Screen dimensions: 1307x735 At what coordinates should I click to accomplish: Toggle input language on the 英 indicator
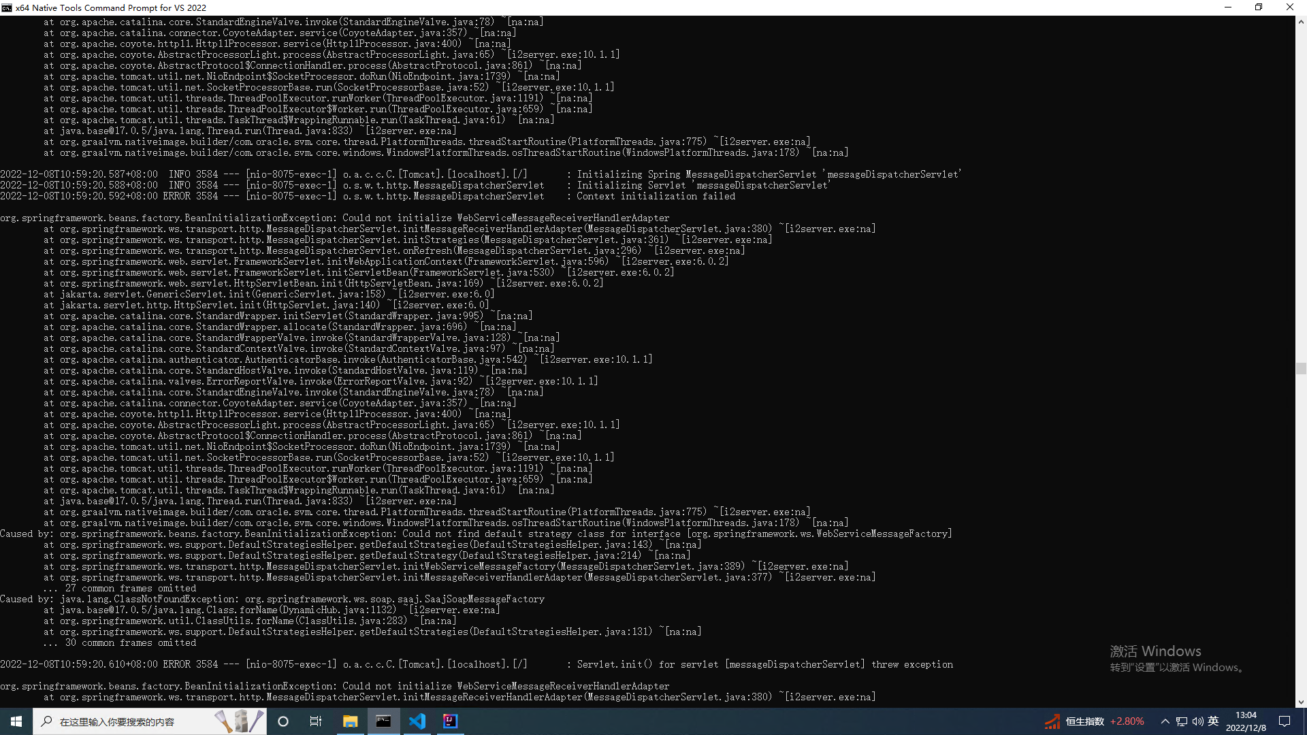[1213, 721]
